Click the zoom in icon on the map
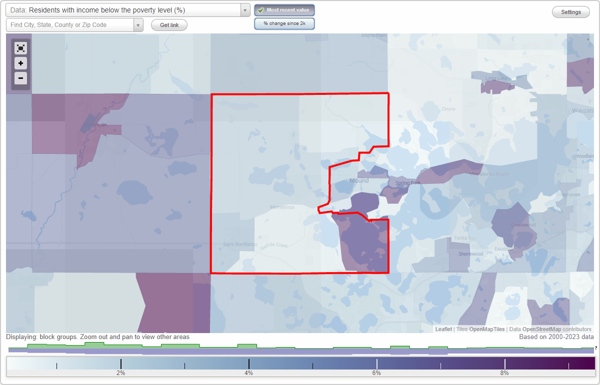This screenshot has height=385, width=600. 20,63
